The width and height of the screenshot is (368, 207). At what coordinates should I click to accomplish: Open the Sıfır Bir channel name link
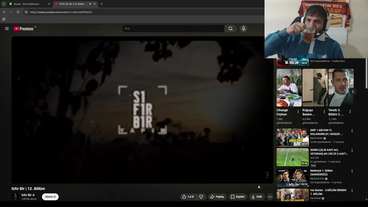26,195
